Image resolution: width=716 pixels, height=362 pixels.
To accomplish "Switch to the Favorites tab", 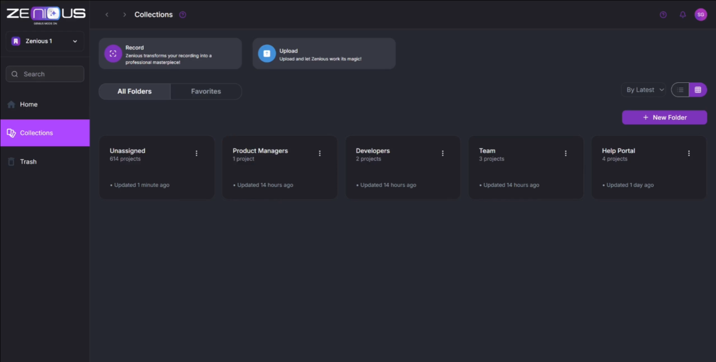I will click(206, 91).
